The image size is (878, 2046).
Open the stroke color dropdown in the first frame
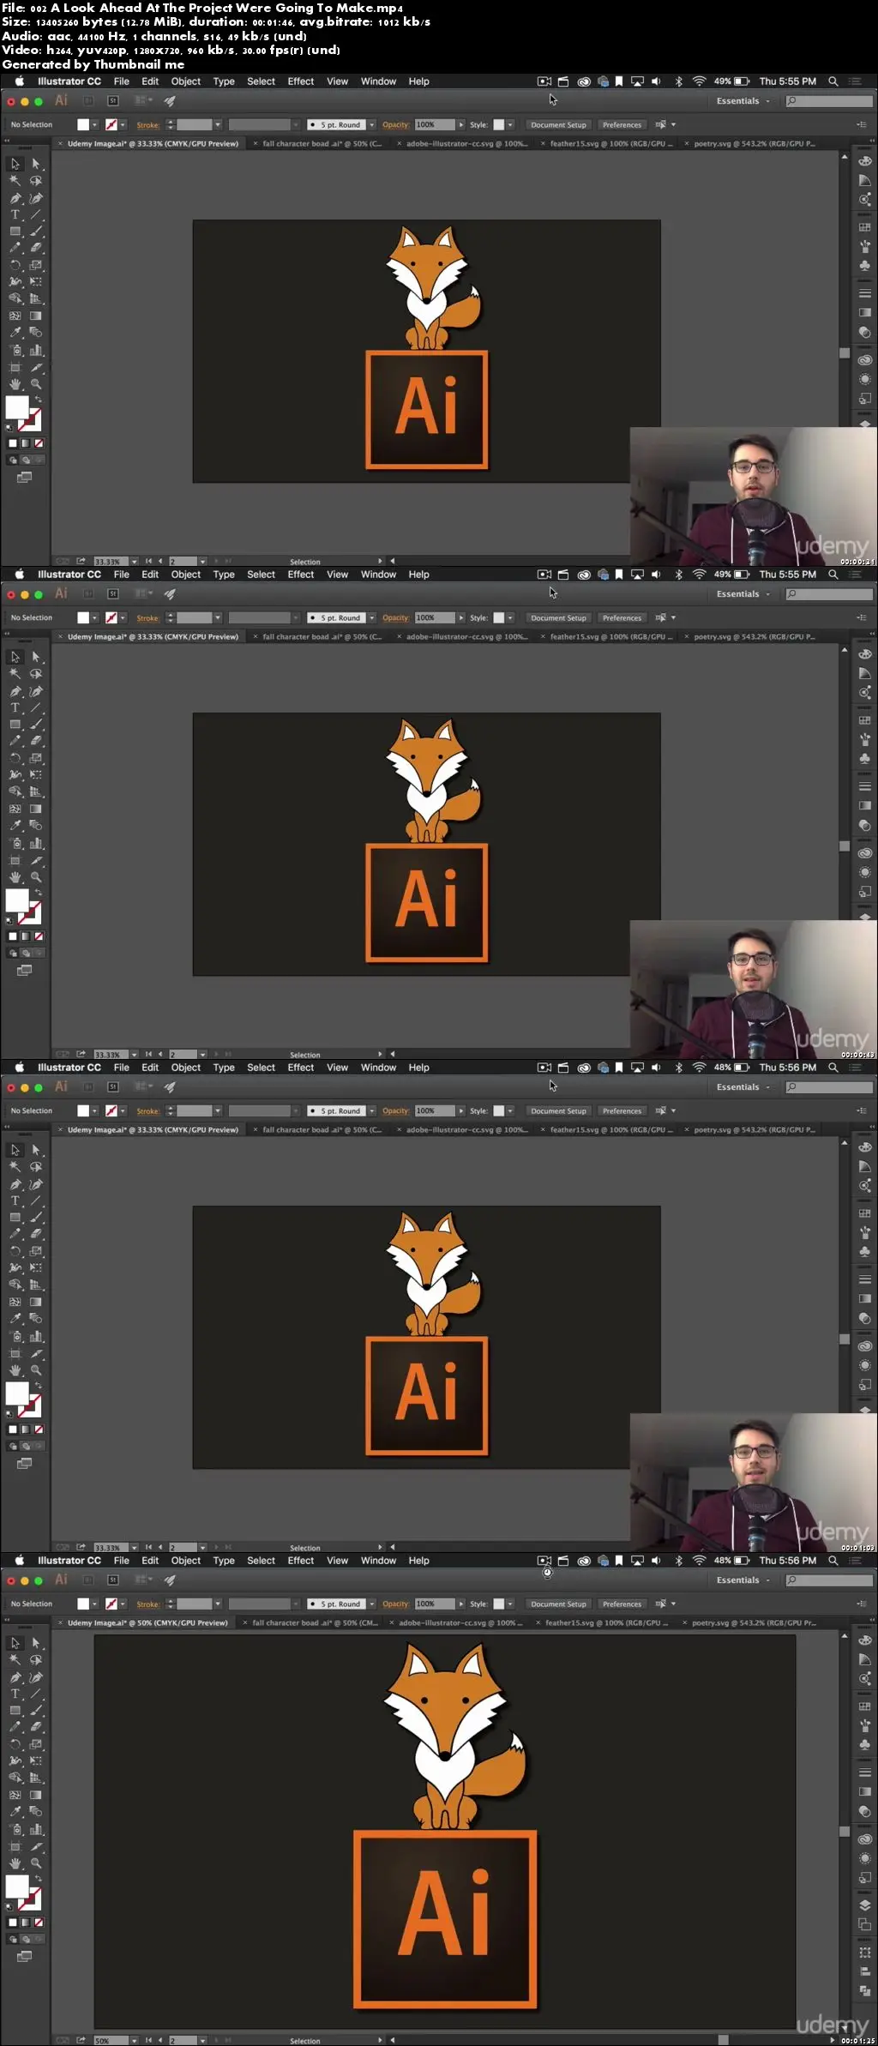point(123,125)
